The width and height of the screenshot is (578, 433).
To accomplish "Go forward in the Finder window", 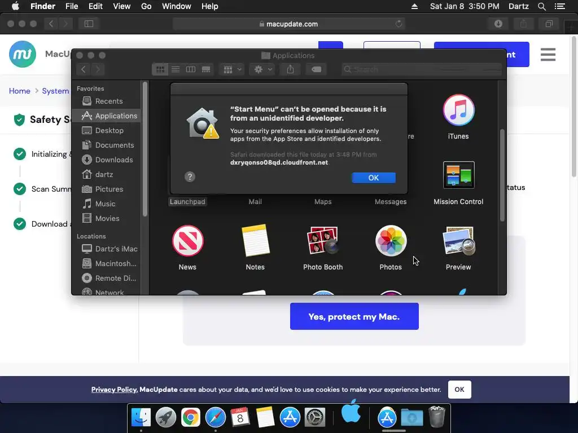I will [98, 69].
